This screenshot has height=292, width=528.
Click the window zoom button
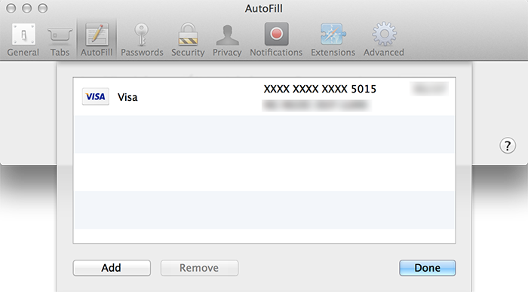(42, 8)
